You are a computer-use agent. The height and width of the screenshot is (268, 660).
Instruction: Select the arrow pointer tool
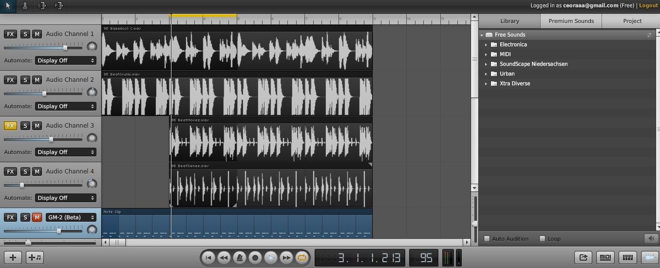pos(8,6)
